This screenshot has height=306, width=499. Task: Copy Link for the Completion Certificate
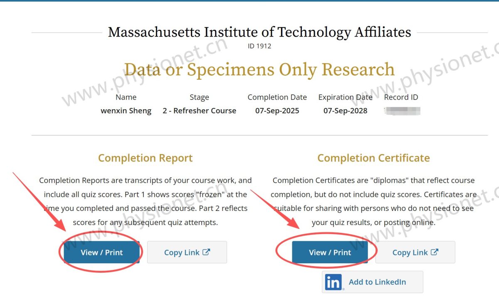point(410,252)
